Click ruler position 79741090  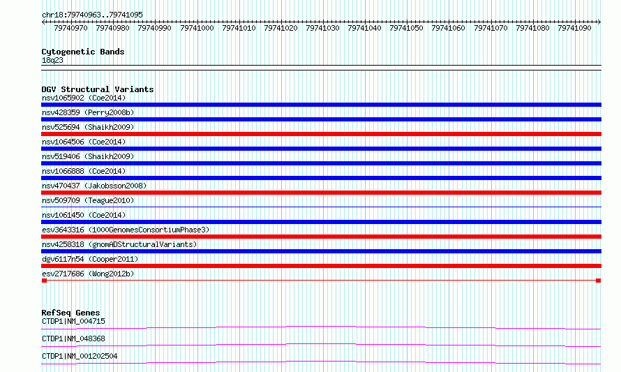pyautogui.click(x=575, y=28)
